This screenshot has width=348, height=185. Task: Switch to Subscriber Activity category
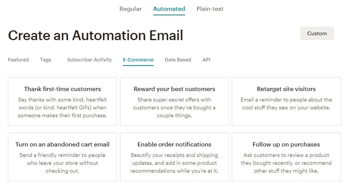point(89,60)
